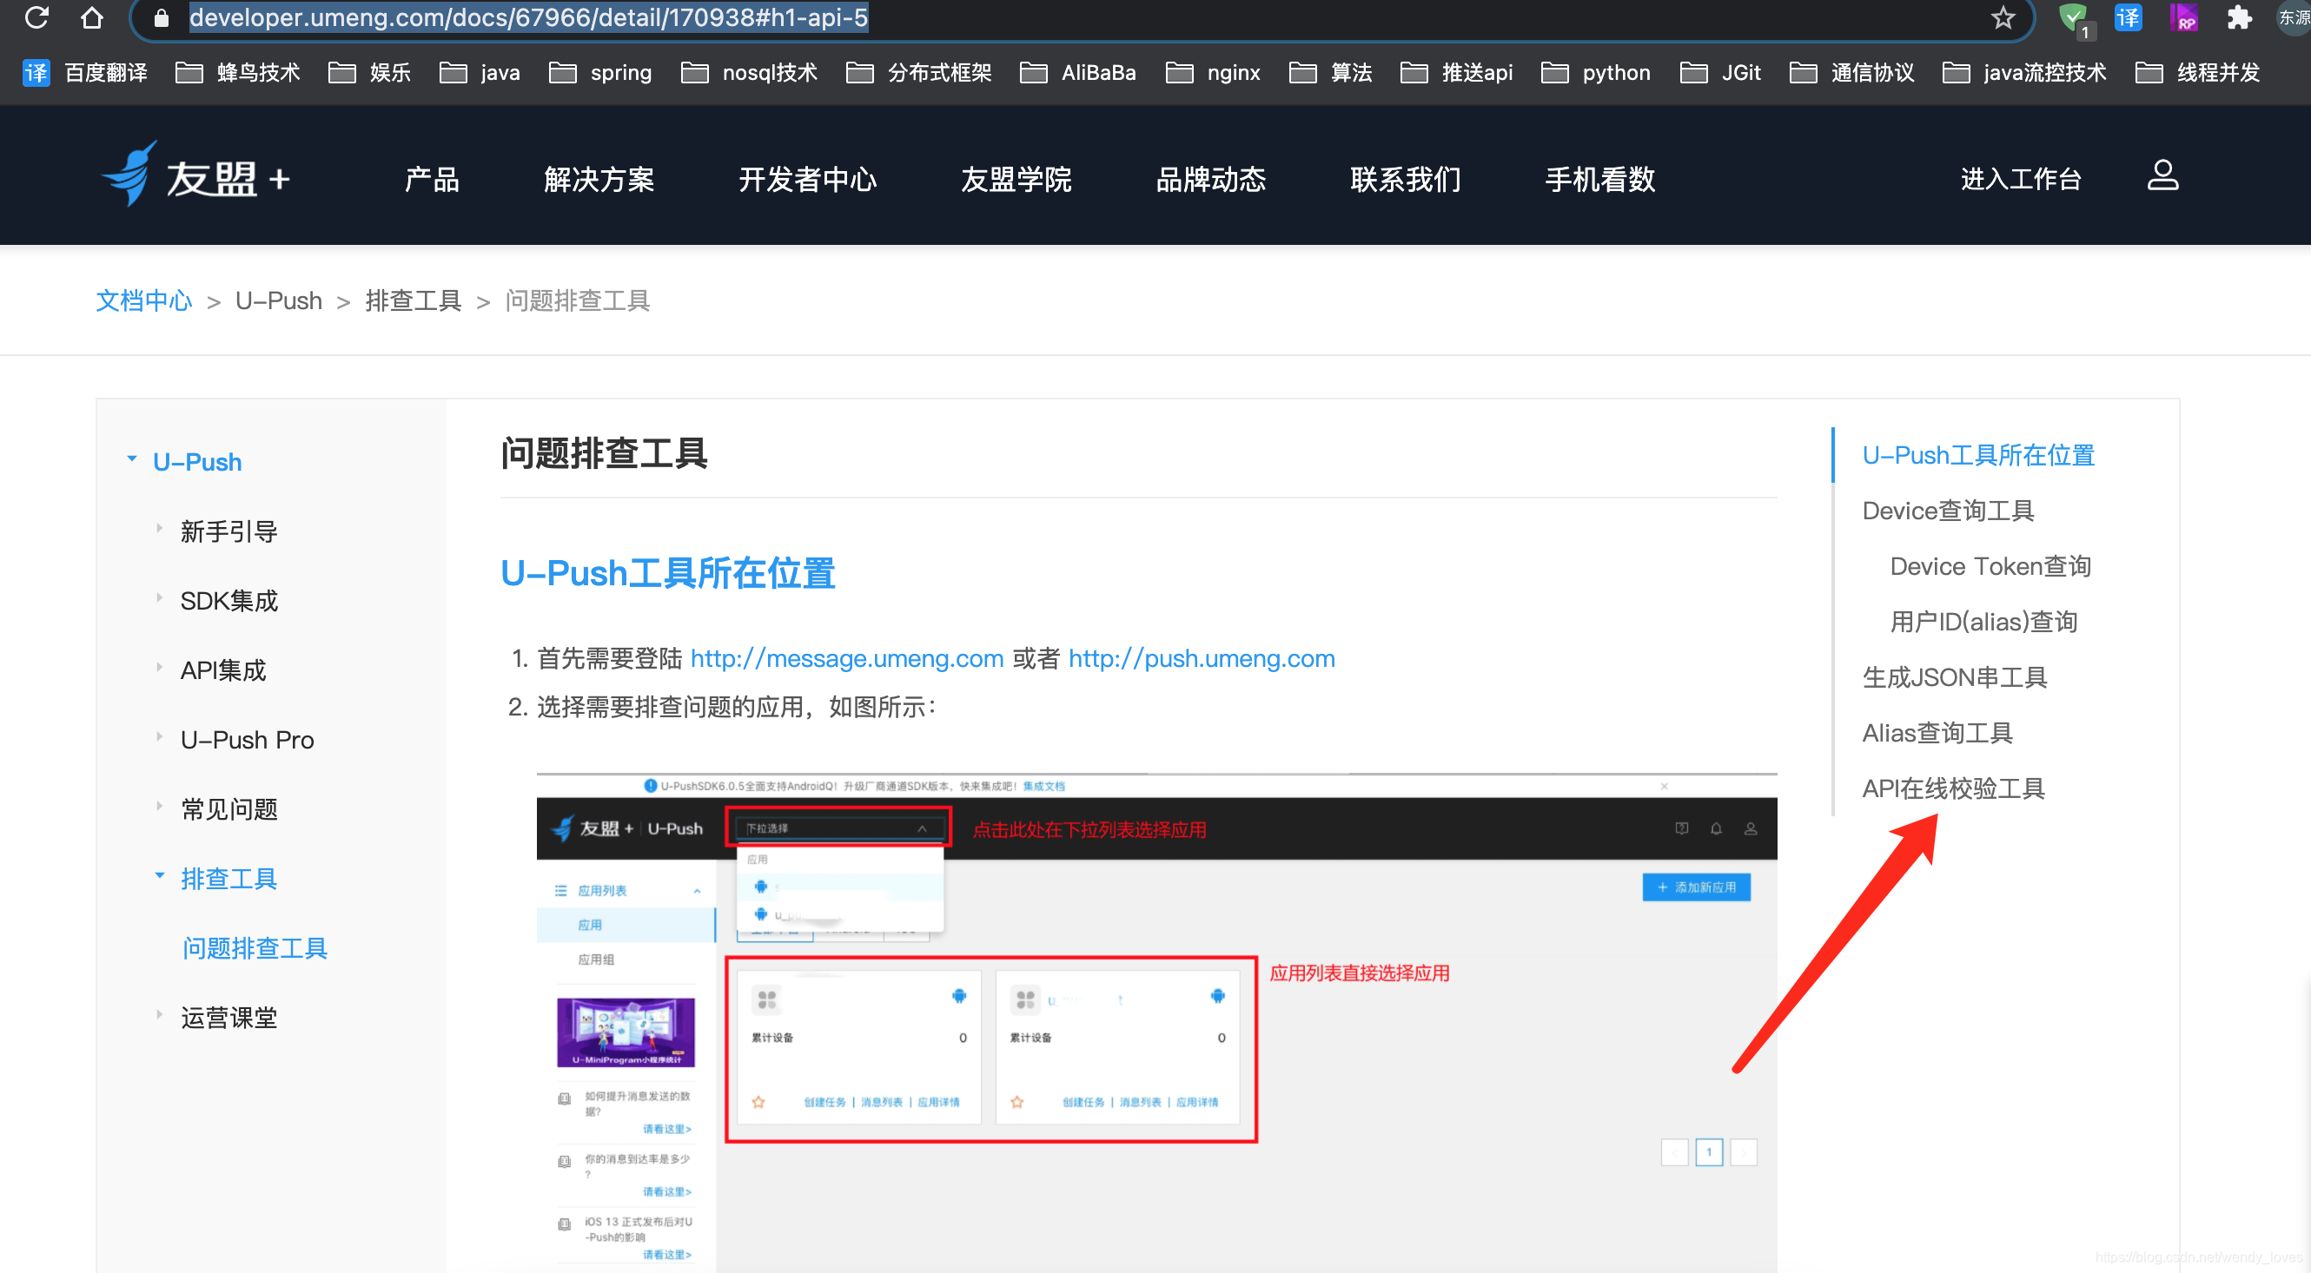Select 问题排查工具 sidebar item
2311x1273 pixels.
tap(255, 948)
